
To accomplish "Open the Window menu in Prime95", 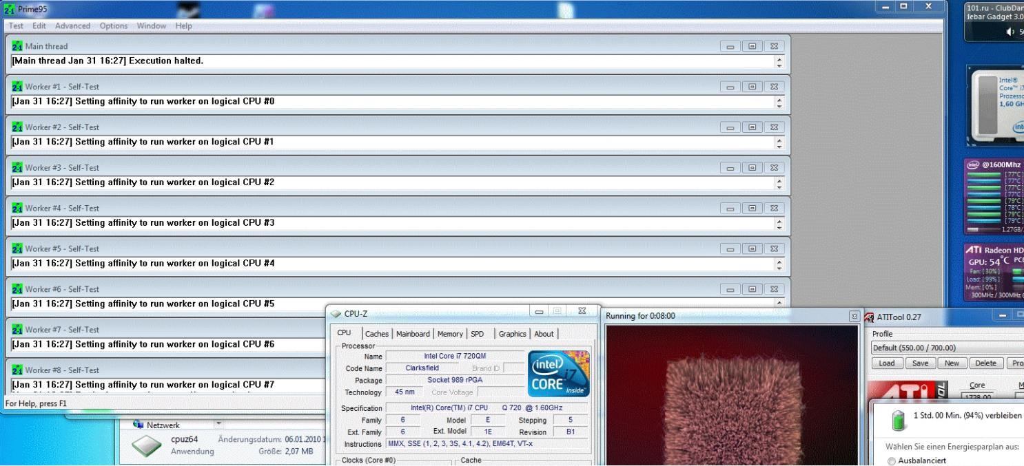I will tap(151, 26).
